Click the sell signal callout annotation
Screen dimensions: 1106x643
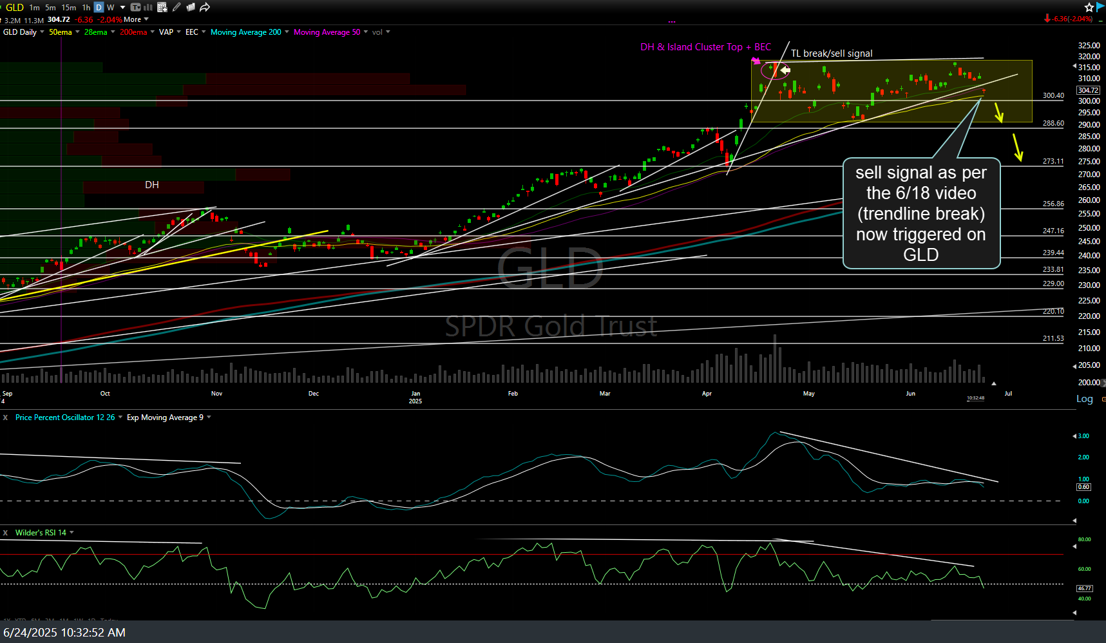tap(920, 213)
